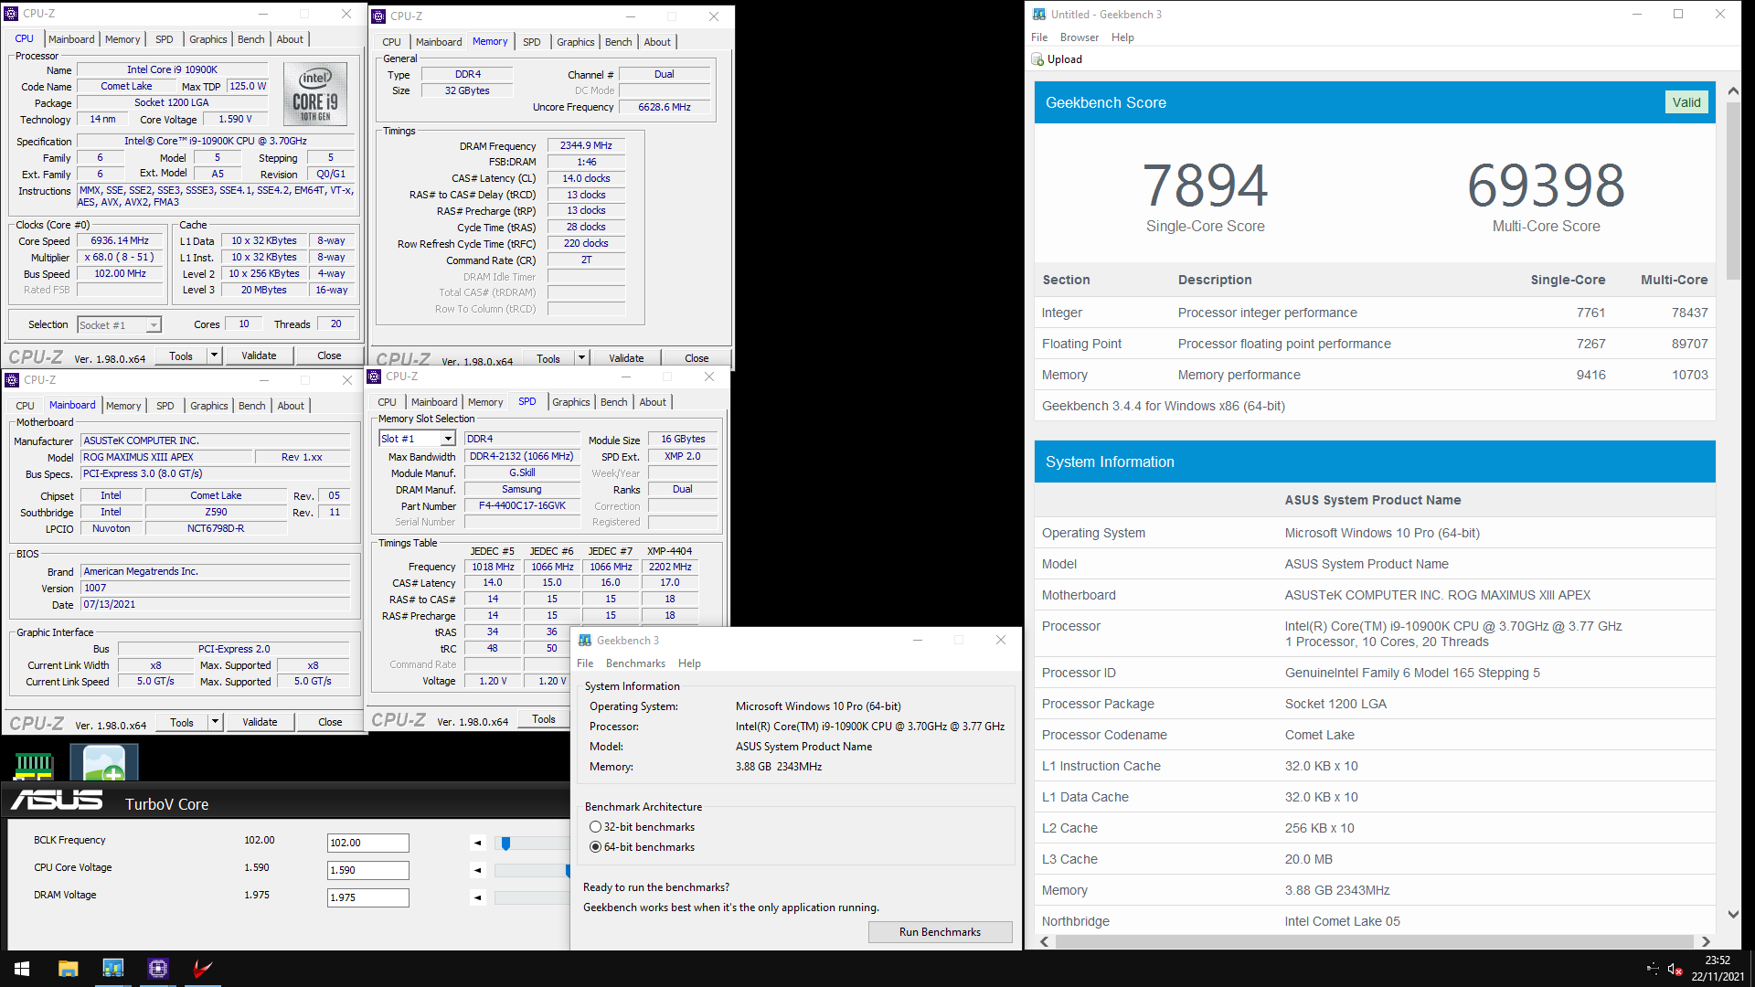Screen dimensions: 1755x987
Task: Open File menu in Geekbench results window
Action: coord(1039,37)
